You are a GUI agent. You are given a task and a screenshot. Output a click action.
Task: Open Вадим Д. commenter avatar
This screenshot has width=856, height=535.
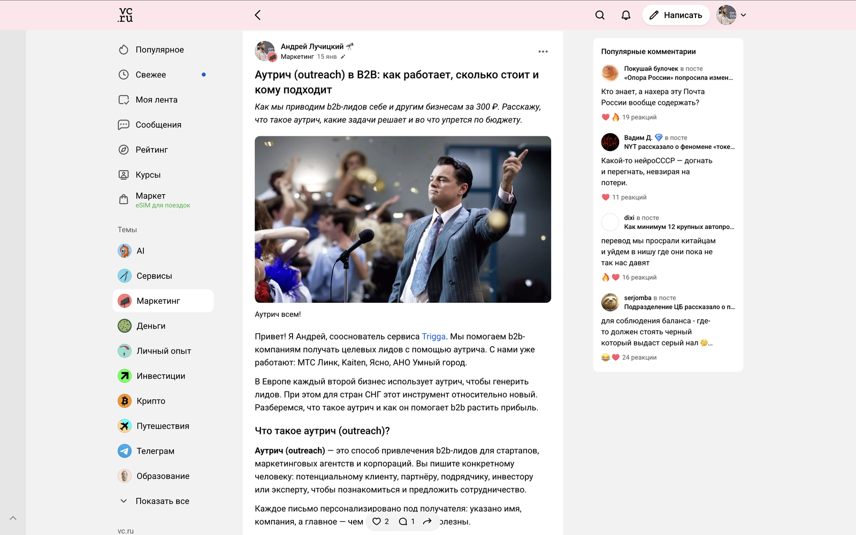(x=610, y=142)
